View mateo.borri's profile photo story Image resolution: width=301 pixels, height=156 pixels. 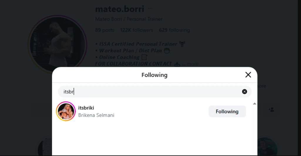57,44
